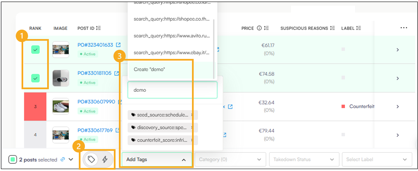Sort by Suspicious Reasons column
This screenshot has height=171, width=418.
click(332, 28)
